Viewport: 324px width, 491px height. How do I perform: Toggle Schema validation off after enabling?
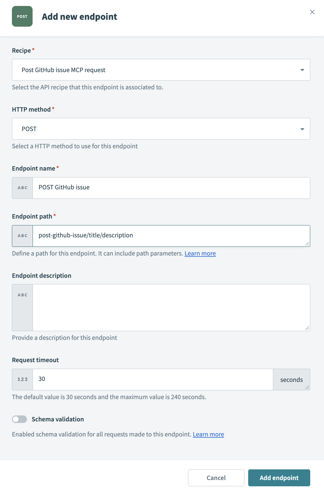pyautogui.click(x=19, y=419)
